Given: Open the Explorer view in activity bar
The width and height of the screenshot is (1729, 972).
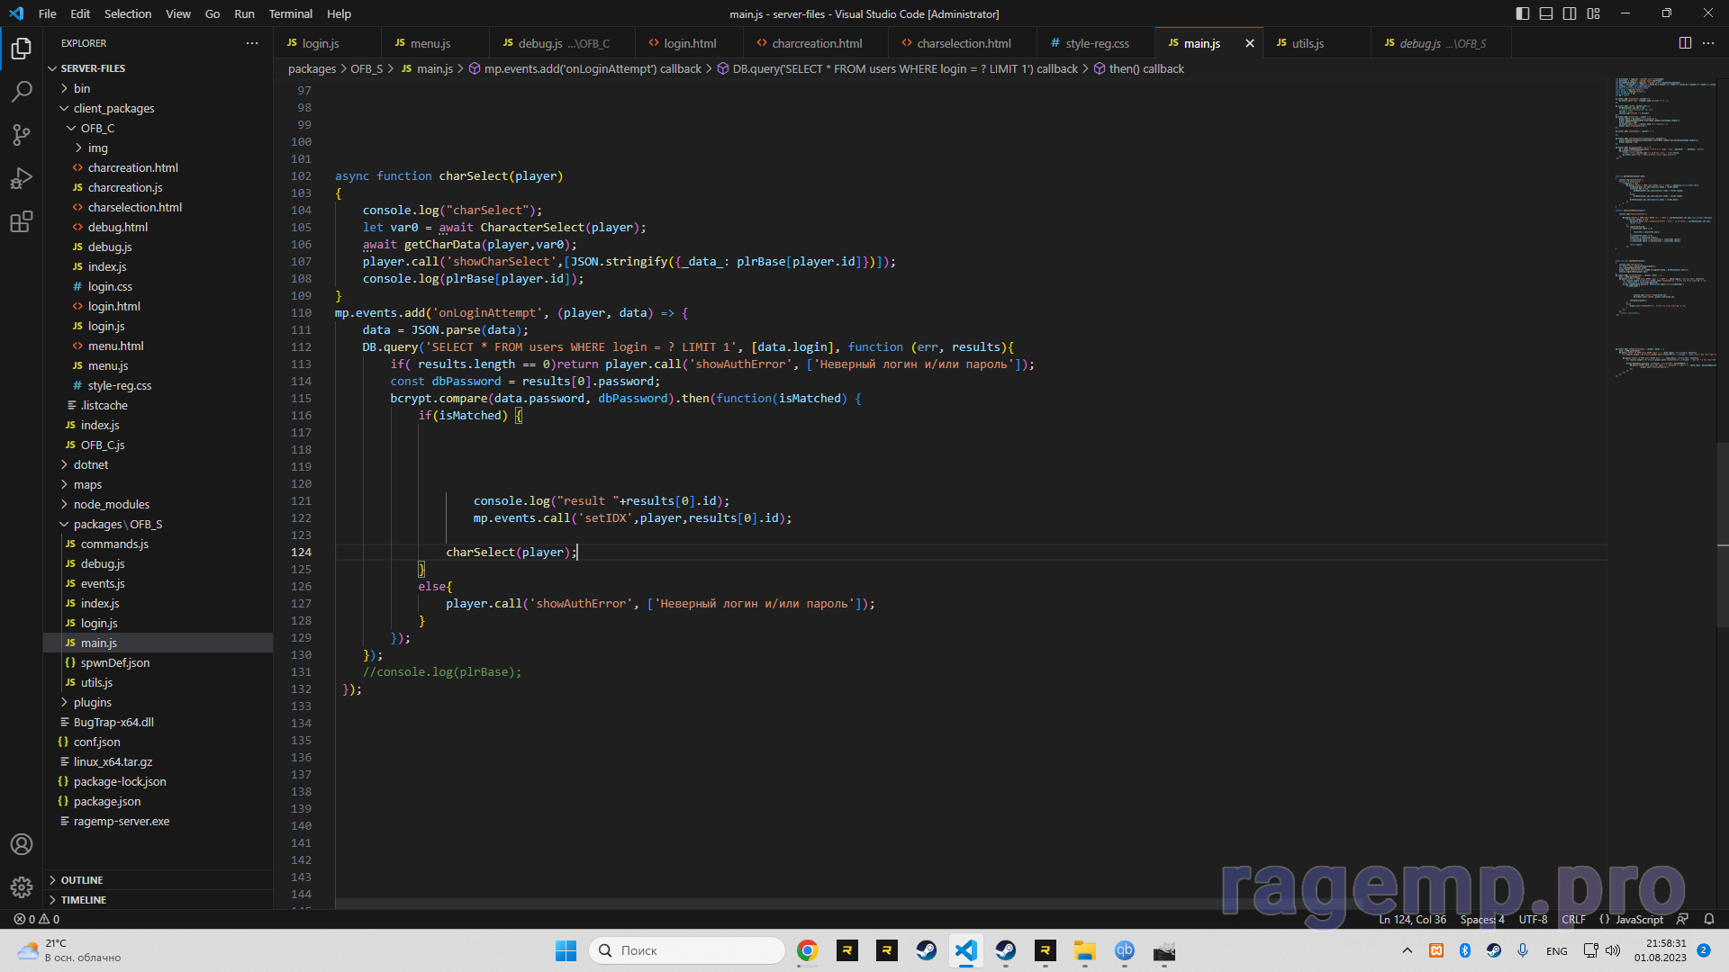Looking at the screenshot, I should [22, 48].
